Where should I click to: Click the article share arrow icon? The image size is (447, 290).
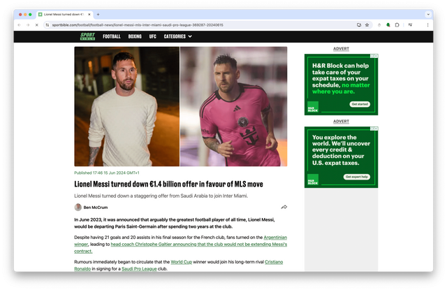click(284, 207)
